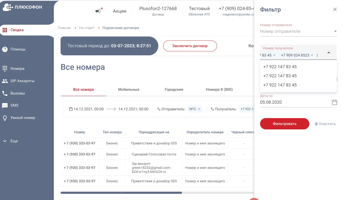The width and height of the screenshot is (343, 200).
Task: Open calendar picker for Дата по
Action: pyautogui.click(x=334, y=102)
